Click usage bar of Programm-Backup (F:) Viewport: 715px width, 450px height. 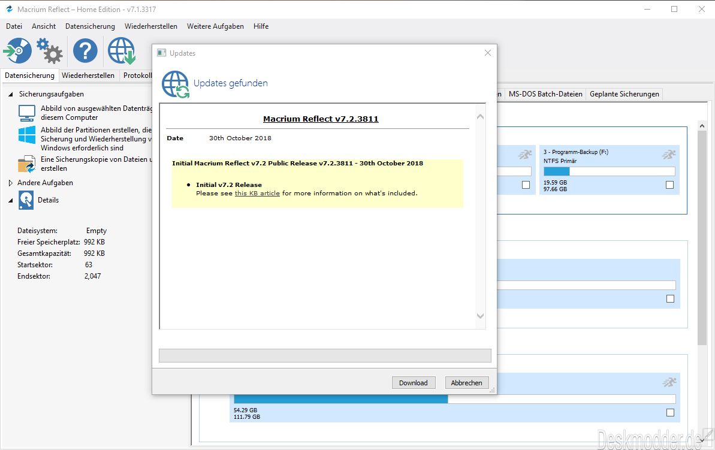pos(609,171)
